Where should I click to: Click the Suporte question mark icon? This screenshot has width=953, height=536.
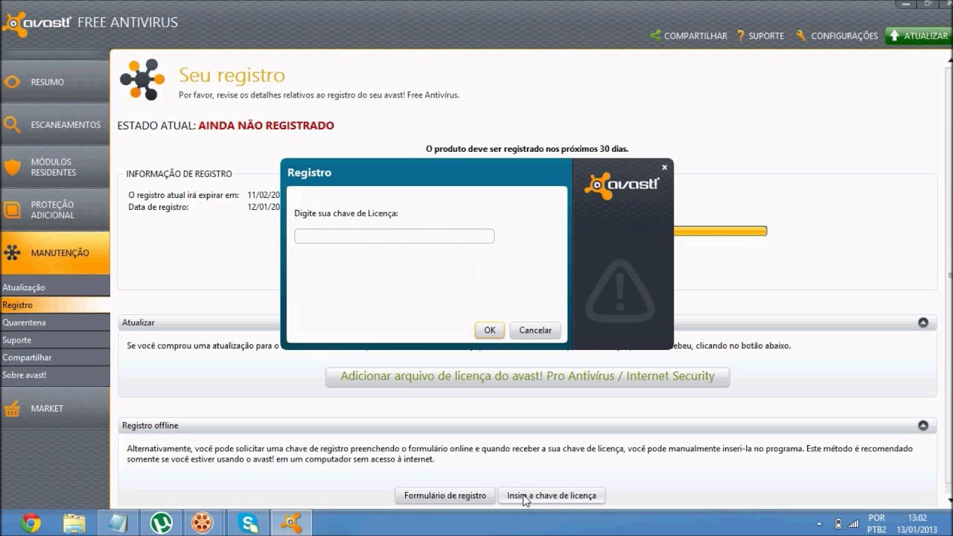tap(741, 35)
